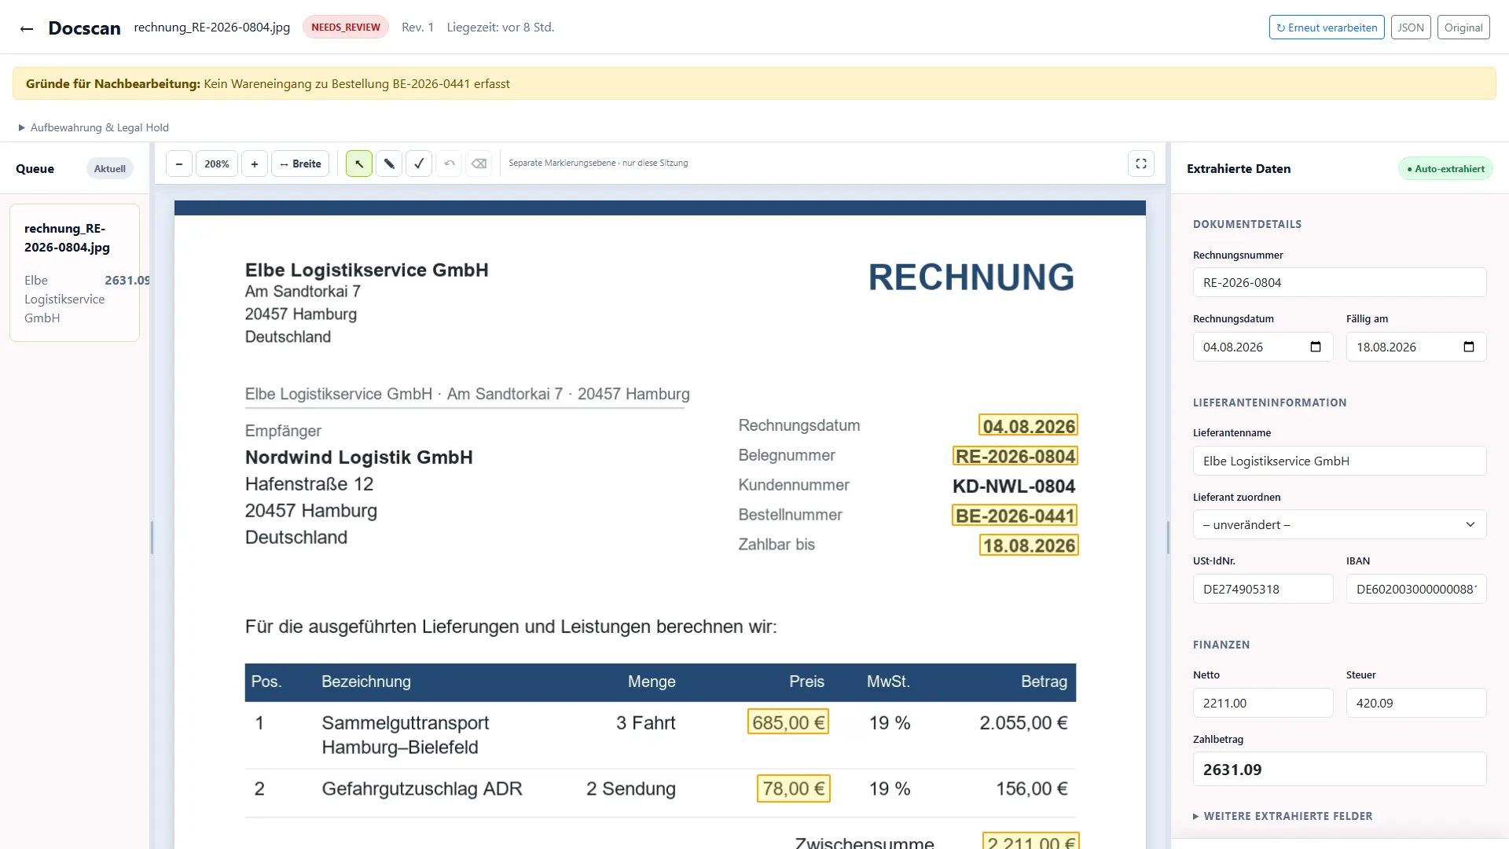This screenshot has height=849, width=1509.
Task: Click the RECHNUNG heading in the document
Action: point(971,277)
